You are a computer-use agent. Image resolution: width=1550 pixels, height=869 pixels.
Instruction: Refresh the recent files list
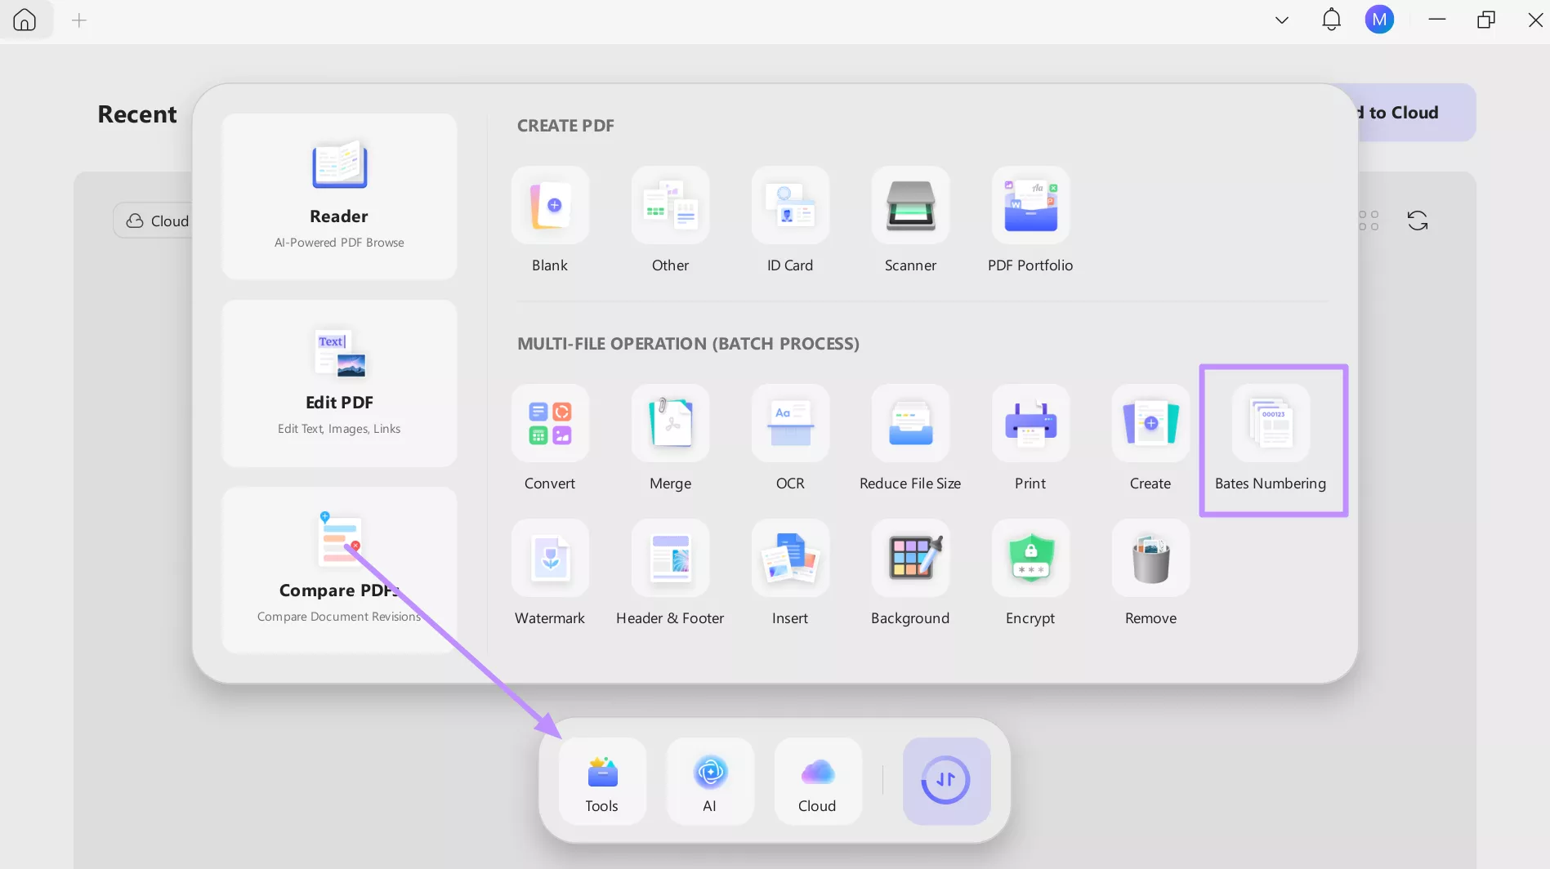coord(1418,221)
